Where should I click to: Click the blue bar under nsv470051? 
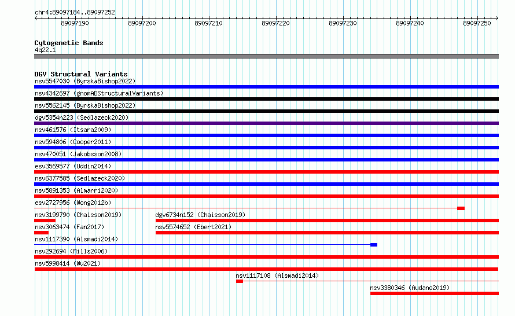tap(266, 160)
